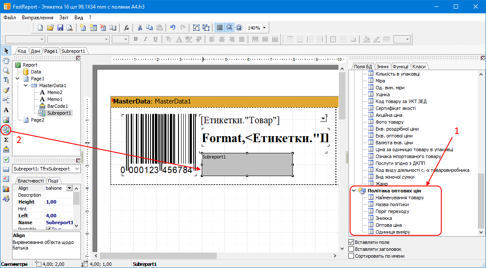Image resolution: width=486 pixels, height=268 pixels.
Task: Apply bold formatting from the toolbar
Action: pyautogui.click(x=135, y=39)
